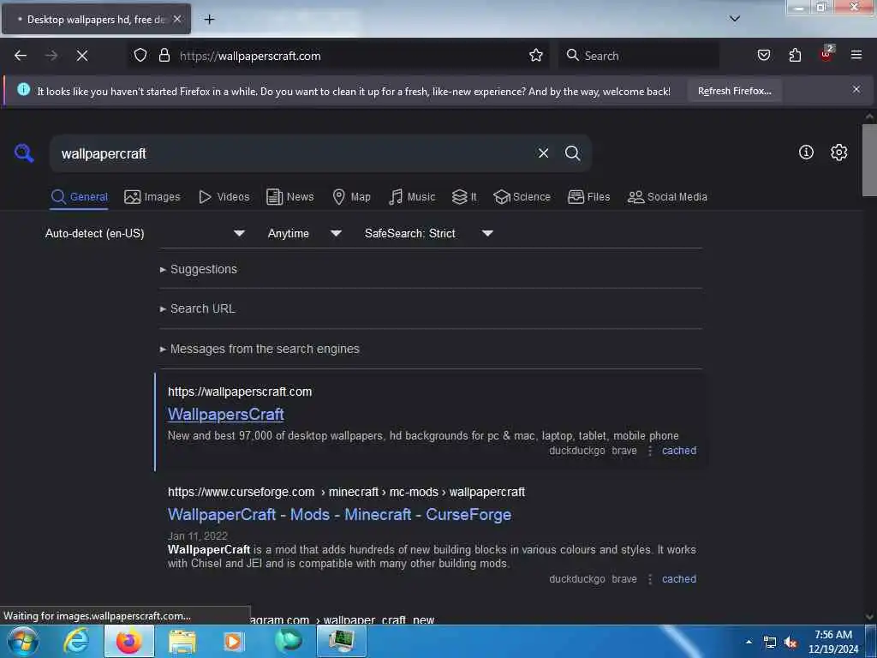This screenshot has height=658, width=877.
Task: Click the muted volume tray icon
Action: 790,643
